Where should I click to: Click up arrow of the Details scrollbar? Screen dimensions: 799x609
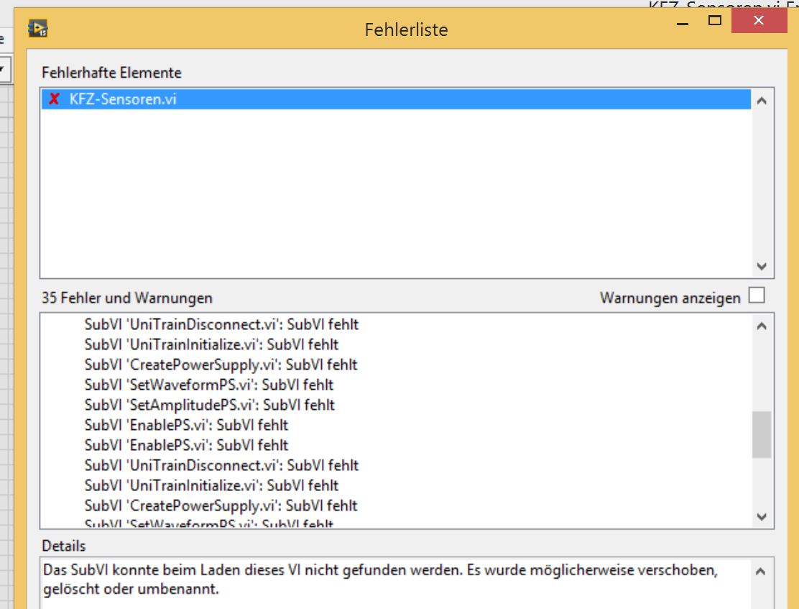[x=762, y=573]
